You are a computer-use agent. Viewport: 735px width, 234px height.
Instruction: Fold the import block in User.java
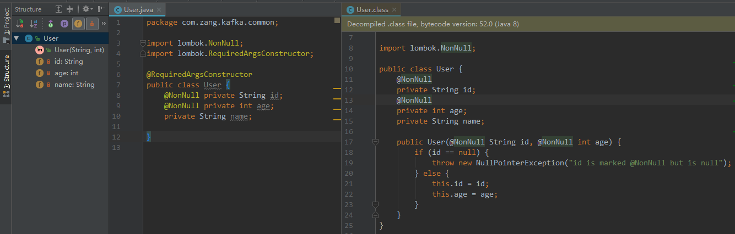coord(142,43)
